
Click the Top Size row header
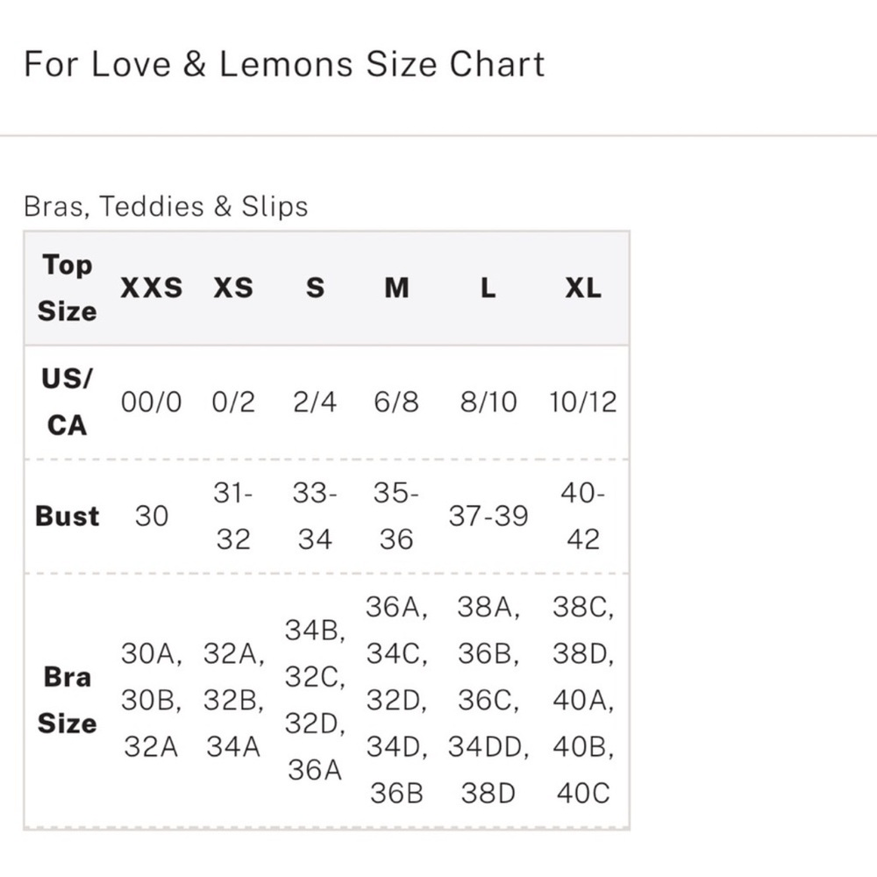click(67, 288)
